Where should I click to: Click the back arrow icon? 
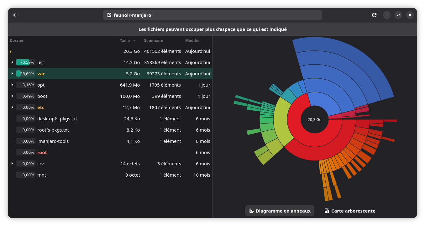[15, 15]
